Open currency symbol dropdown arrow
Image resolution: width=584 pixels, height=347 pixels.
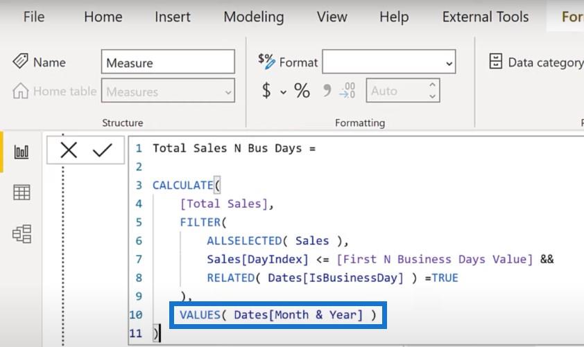click(283, 91)
